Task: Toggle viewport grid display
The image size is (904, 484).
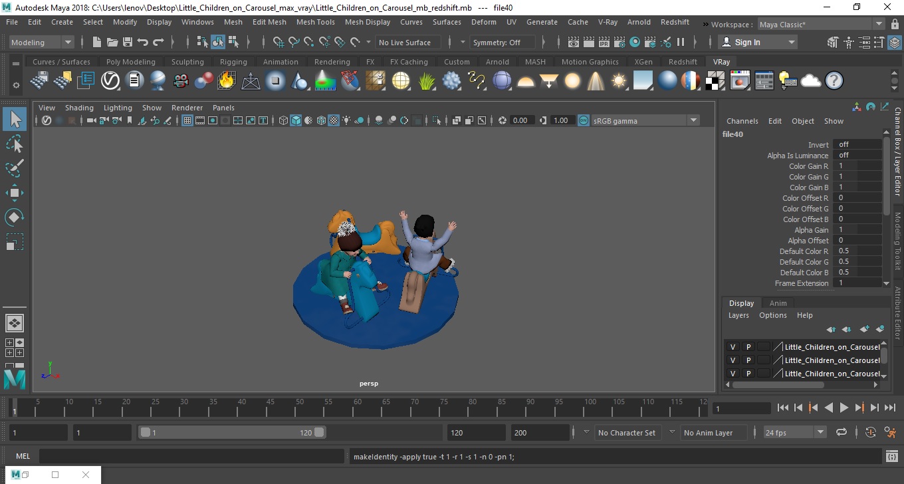Action: point(187,120)
